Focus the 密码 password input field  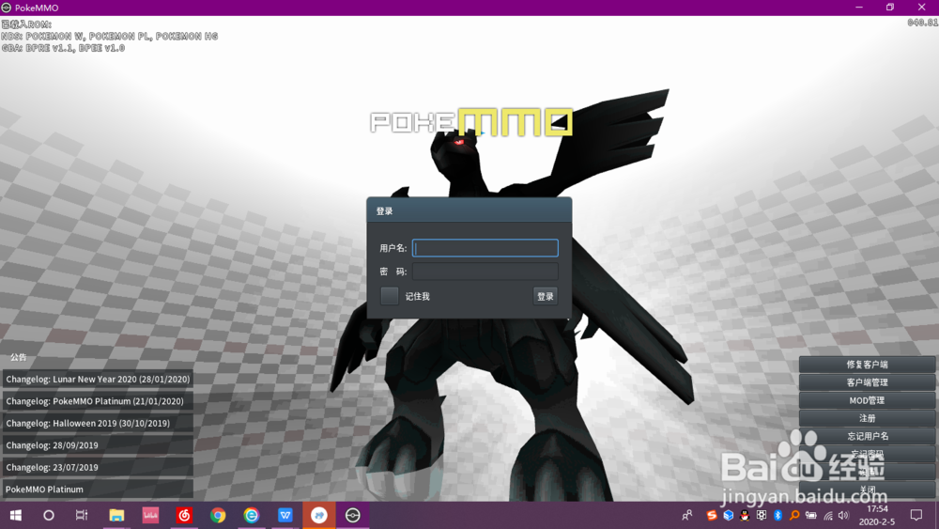tap(485, 272)
